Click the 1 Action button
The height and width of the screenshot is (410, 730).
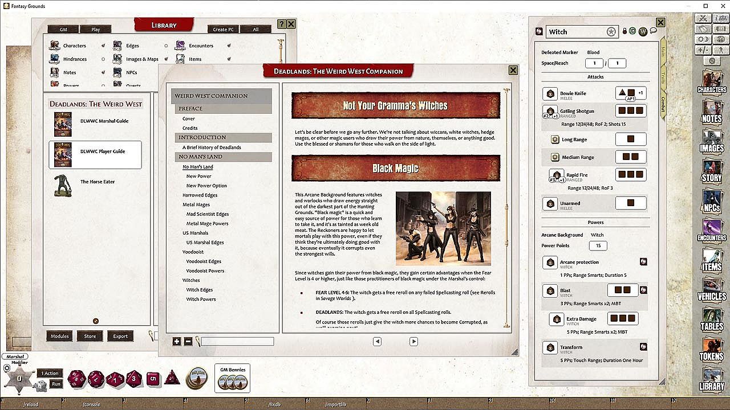click(50, 374)
